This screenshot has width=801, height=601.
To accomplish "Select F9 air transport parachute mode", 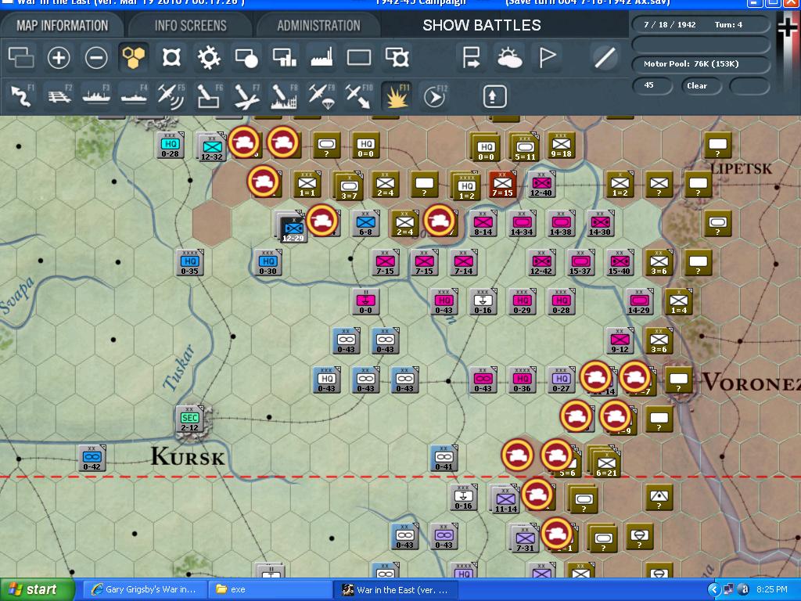I will (321, 96).
